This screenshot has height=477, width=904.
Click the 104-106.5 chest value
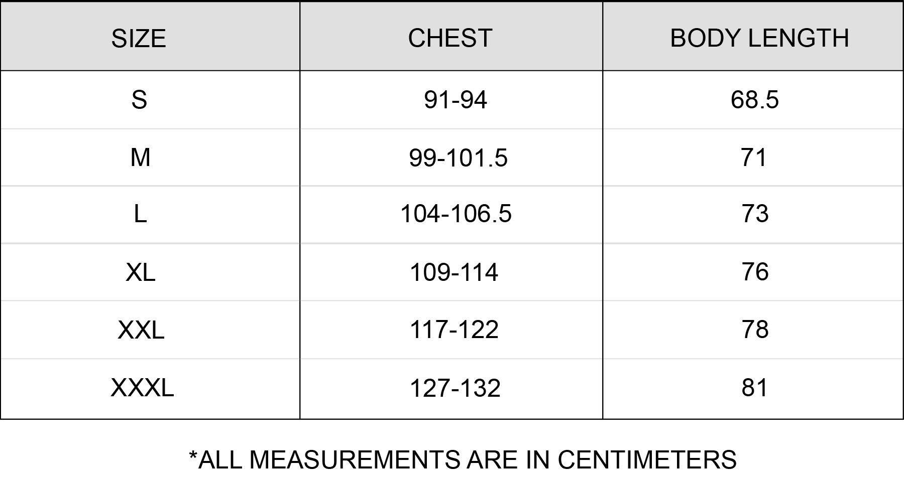point(456,214)
